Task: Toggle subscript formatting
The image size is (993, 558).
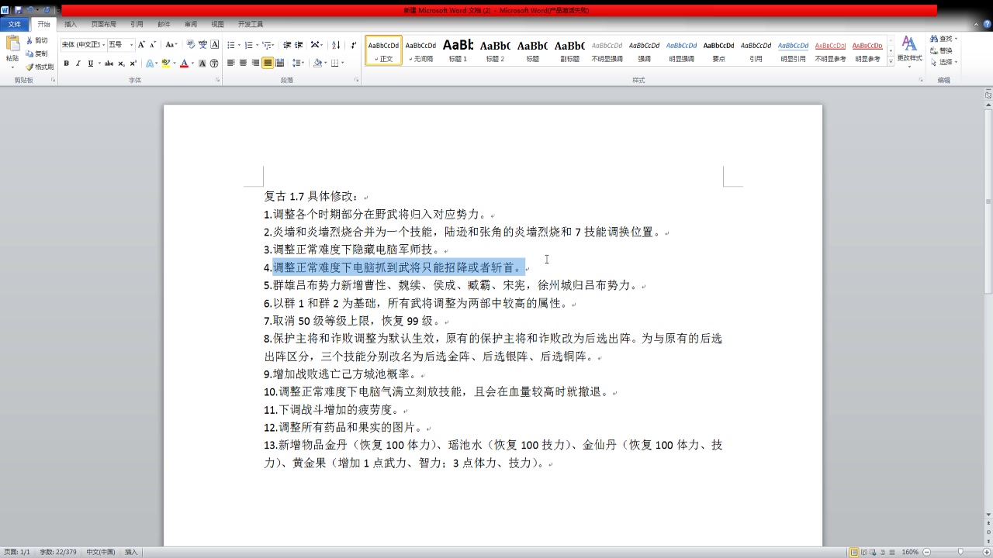Action: coord(121,64)
